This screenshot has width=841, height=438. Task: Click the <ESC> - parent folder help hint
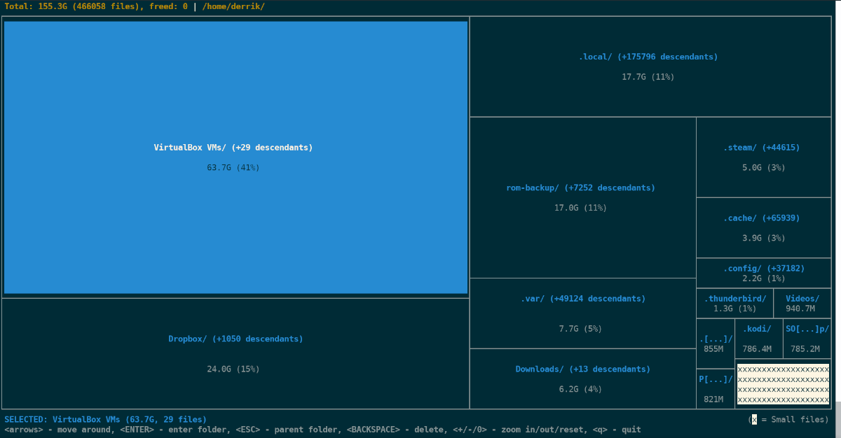pos(288,430)
